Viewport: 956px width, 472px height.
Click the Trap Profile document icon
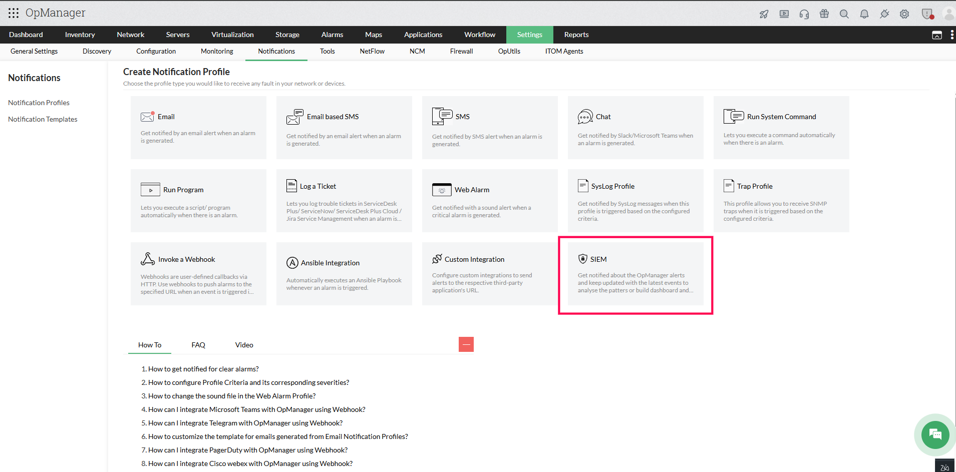point(729,186)
